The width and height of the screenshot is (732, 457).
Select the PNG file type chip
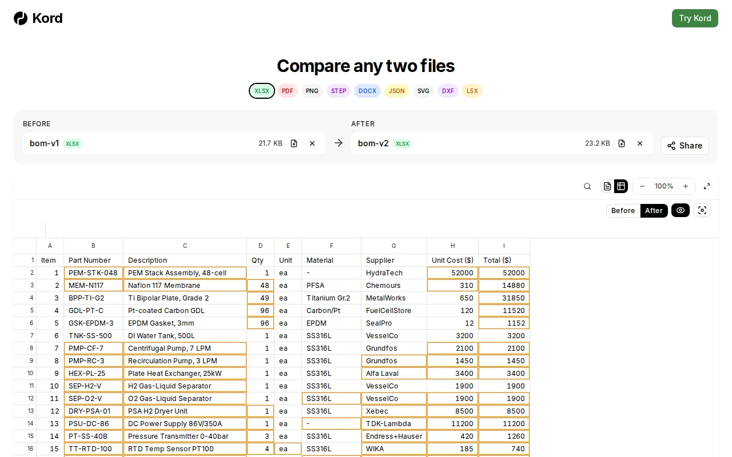tap(312, 91)
